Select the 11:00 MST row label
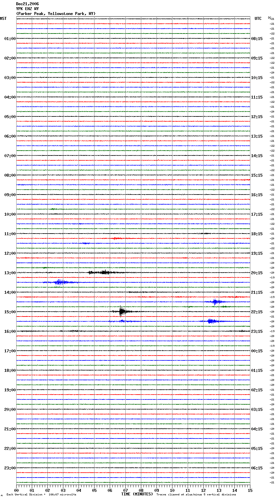The height and width of the screenshot is (499, 276). (x=10, y=234)
